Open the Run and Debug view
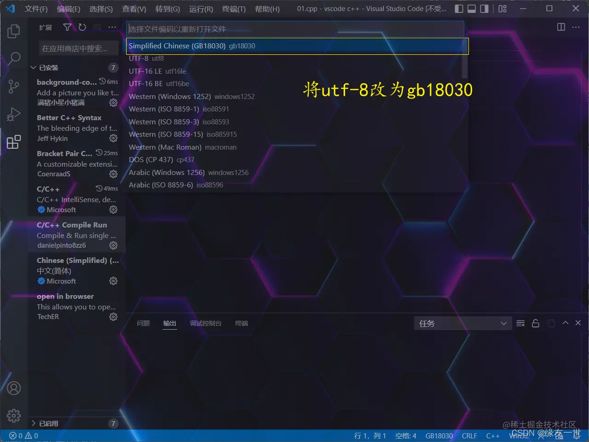 [14, 114]
